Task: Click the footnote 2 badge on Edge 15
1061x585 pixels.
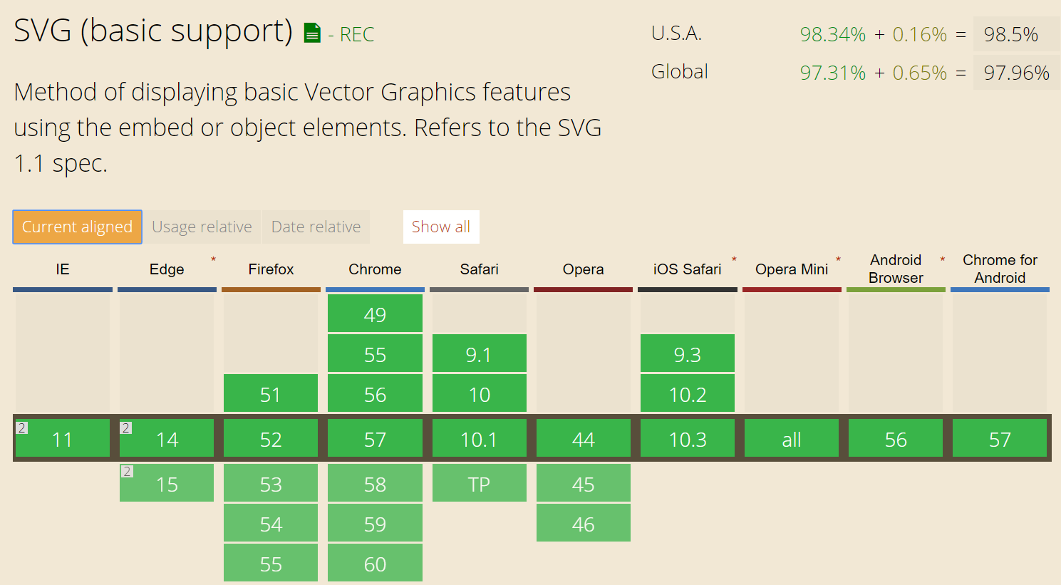Action: 127,471
